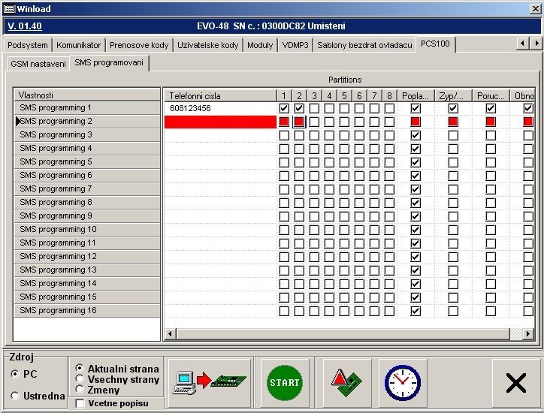The width and height of the screenshot is (544, 413).
Task: Click the Winload title bar icon
Action: (x=9, y=8)
